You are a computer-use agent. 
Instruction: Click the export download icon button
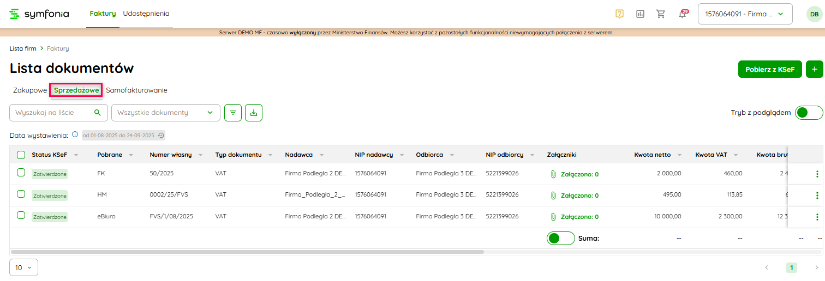point(254,113)
